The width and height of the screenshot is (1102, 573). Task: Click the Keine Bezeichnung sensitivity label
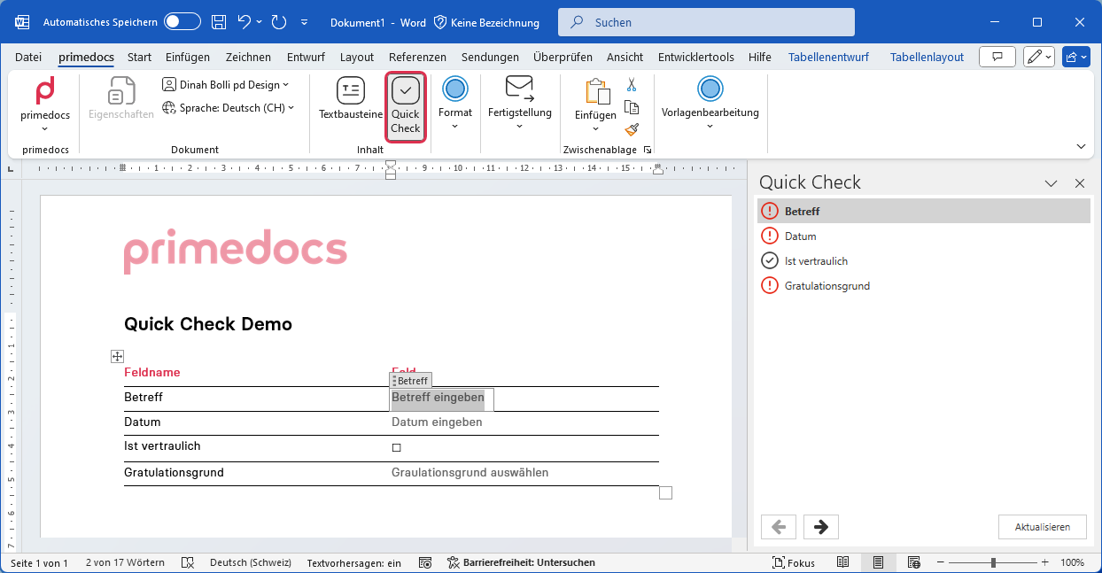[x=487, y=22]
